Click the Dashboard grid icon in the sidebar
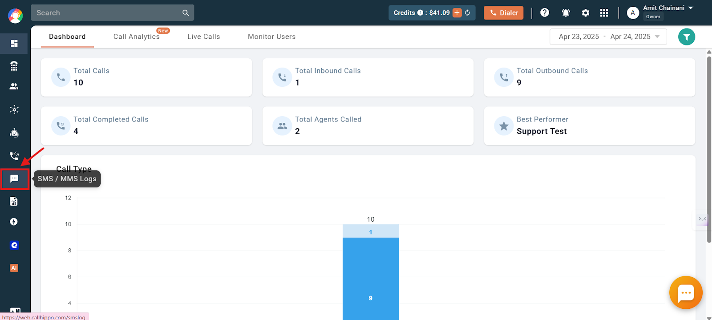 [14, 43]
